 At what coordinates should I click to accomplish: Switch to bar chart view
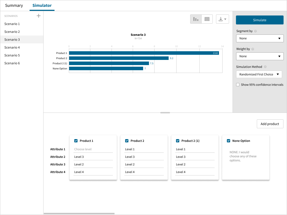[x=196, y=19]
